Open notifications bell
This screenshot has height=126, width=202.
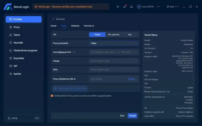coord(131,7)
